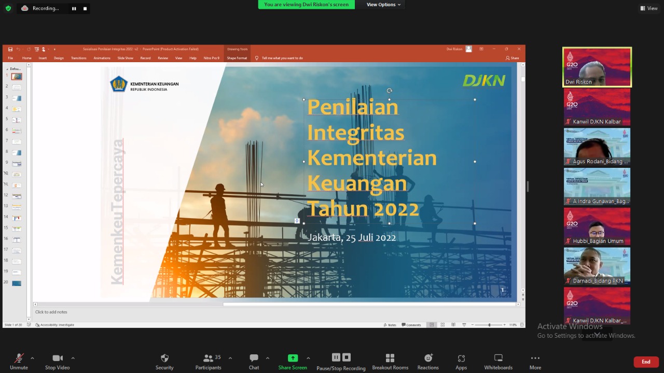Open audio options arrow beside Unmute
This screenshot has width=664, height=373.
[32, 358]
